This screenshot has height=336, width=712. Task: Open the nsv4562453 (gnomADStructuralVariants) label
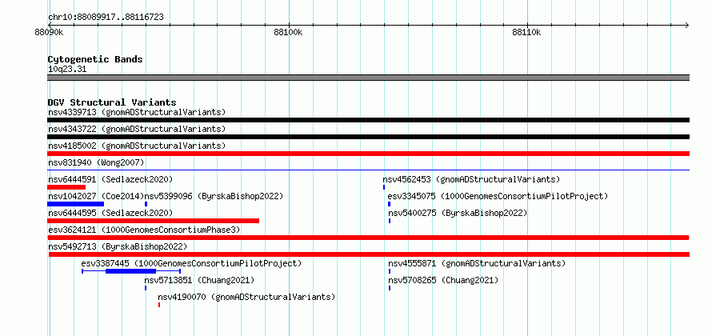(x=471, y=179)
